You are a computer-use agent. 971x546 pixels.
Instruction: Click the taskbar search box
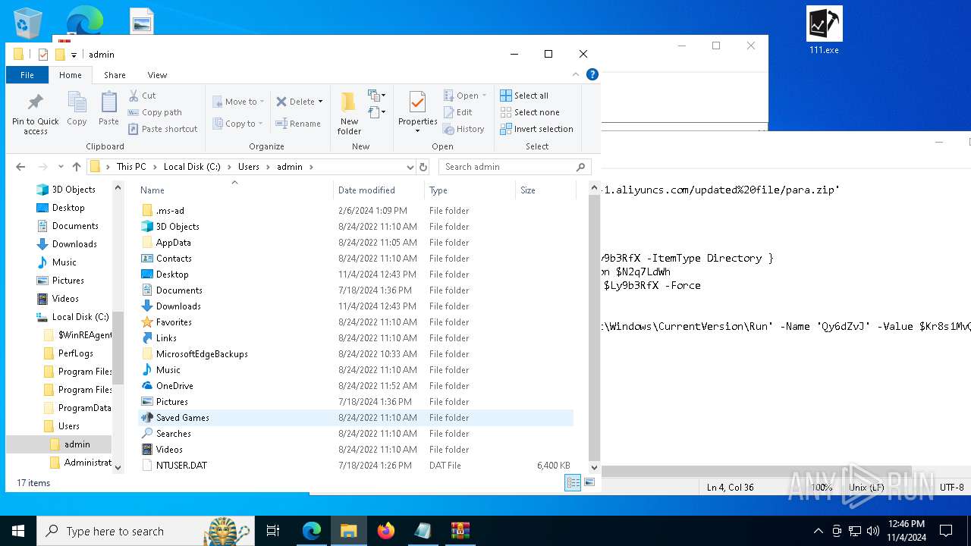[x=145, y=531]
